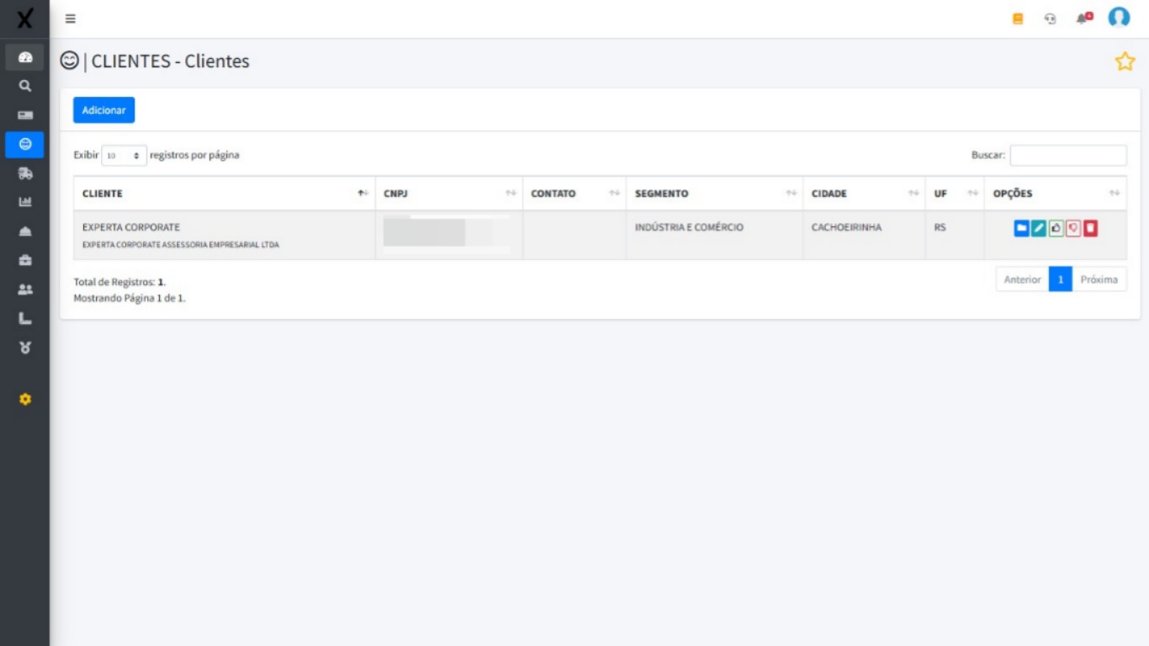Viewport: 1149px width, 646px height.
Task: Click the SEGMENTO column sort arrows
Action: point(789,193)
